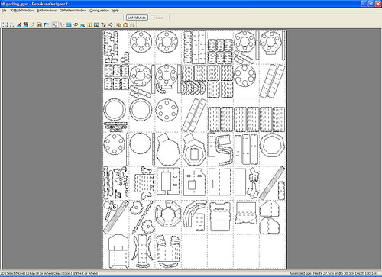Screen dimensions: 382x277
Task: Click the orange box icon near toolbar end
Action: 125,24
